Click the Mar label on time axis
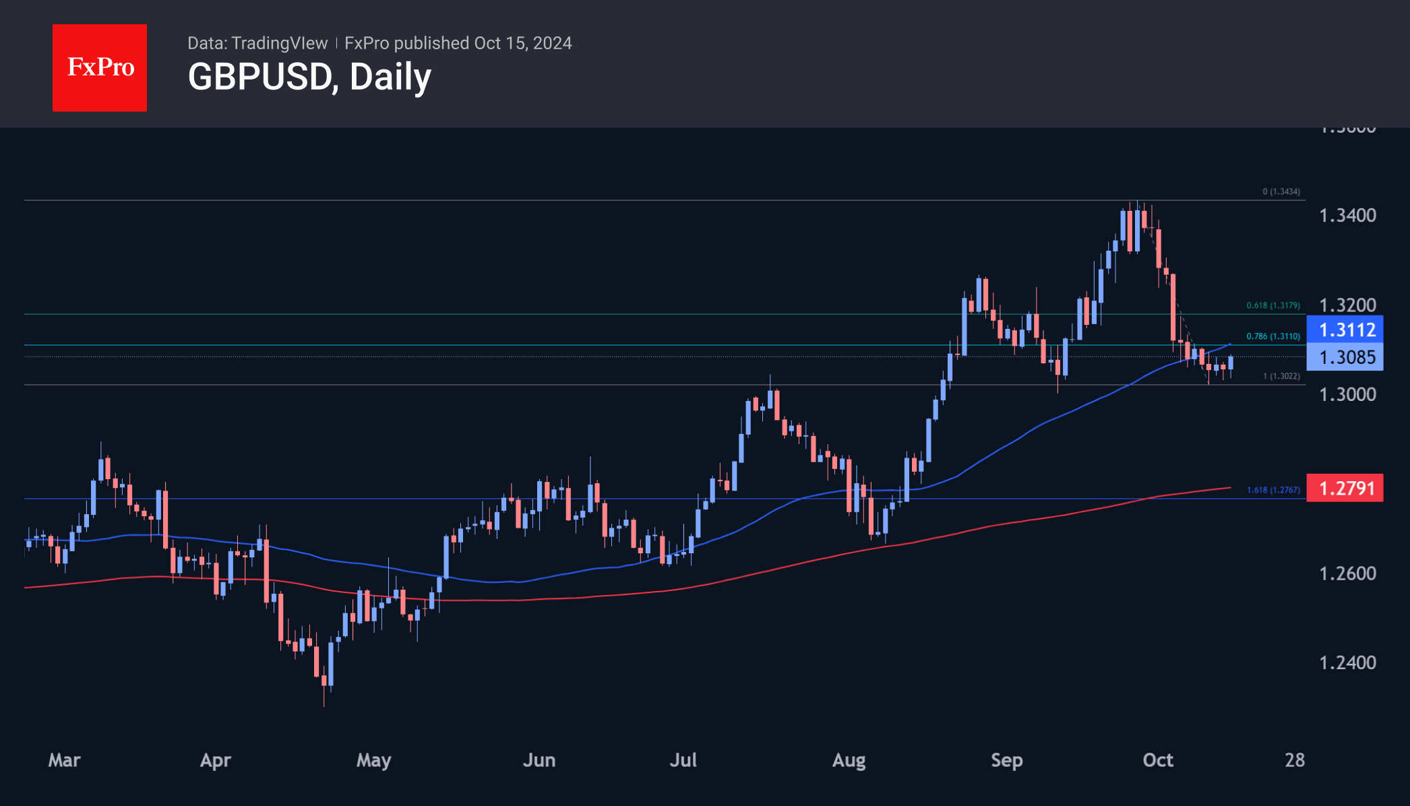 (64, 760)
